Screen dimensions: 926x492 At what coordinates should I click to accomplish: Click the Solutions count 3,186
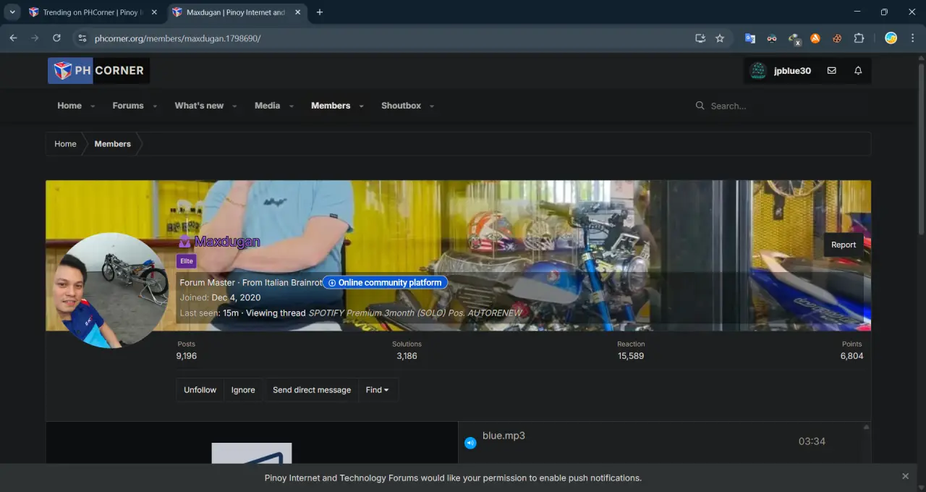tap(407, 356)
